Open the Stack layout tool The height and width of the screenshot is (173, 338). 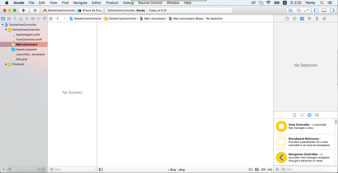pos(250,169)
